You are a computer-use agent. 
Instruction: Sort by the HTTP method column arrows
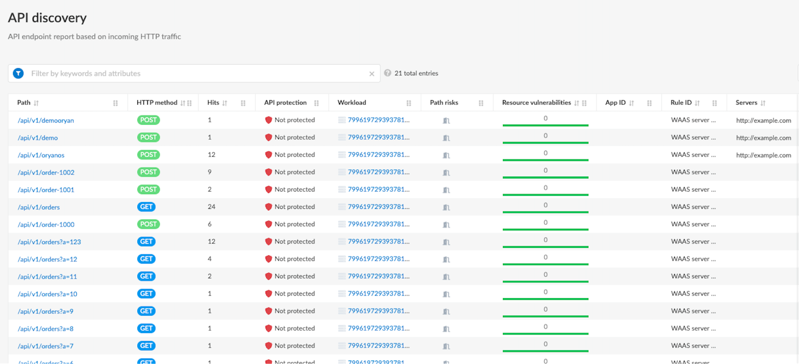tap(183, 103)
